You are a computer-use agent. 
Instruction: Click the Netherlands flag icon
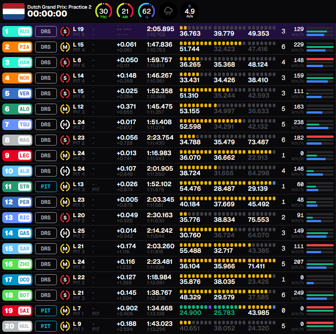[x=14, y=11]
